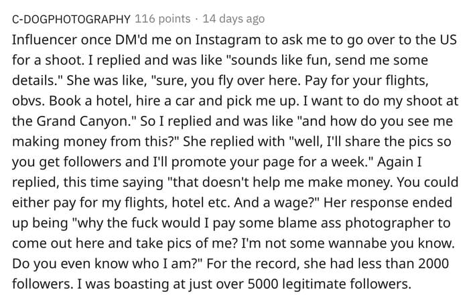The image size is (469, 306).
Task: Click the phrase "hire a car"
Action: point(163,101)
